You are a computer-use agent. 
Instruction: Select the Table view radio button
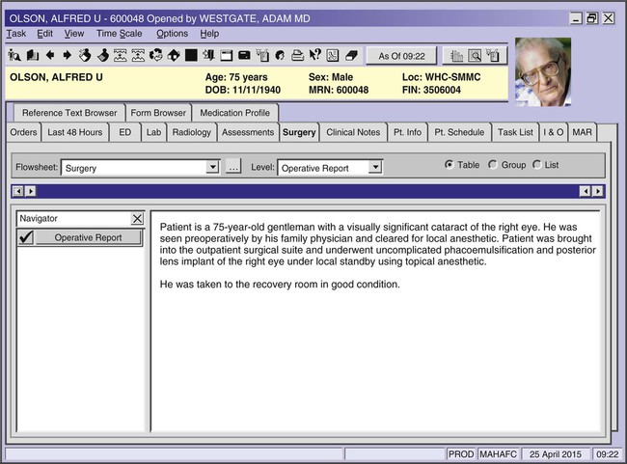click(x=450, y=165)
